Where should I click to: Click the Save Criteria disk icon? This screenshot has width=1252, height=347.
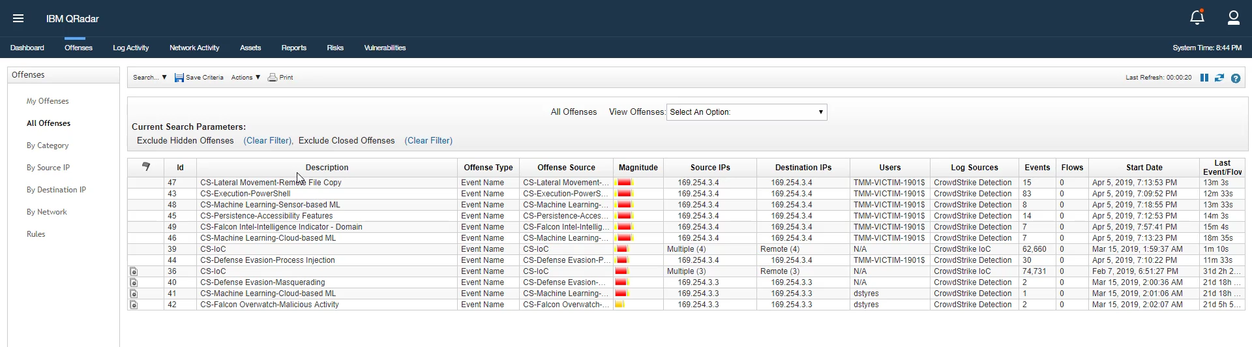[x=179, y=78]
